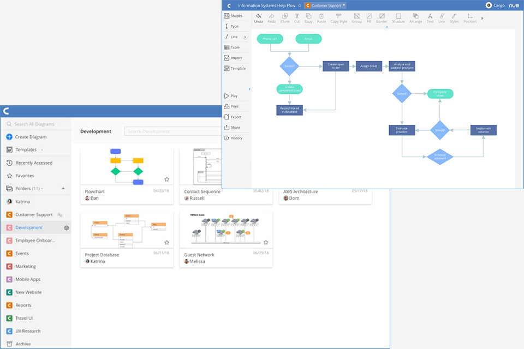Open the Marketing folder
Screen dimensions: 524x349
click(x=21, y=266)
